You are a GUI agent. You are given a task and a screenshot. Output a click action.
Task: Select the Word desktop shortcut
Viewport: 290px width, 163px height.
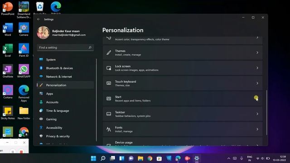(x=8, y=29)
